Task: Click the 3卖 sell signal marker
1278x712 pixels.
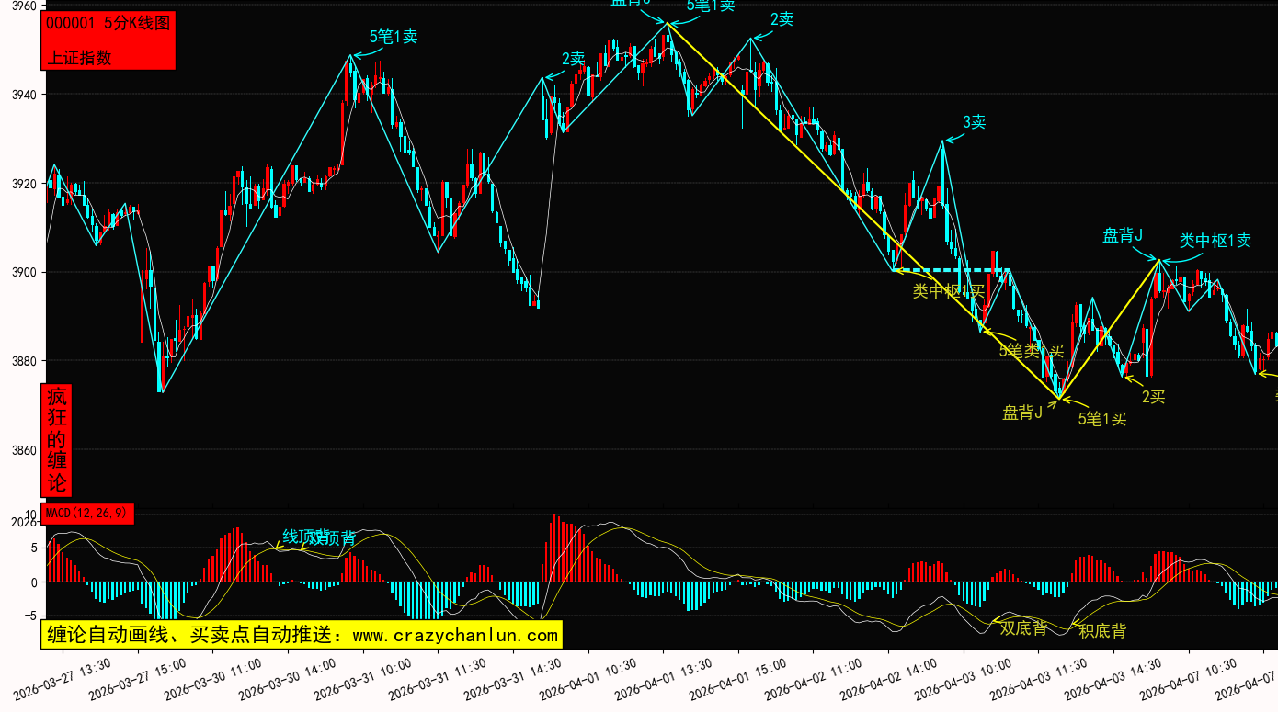Action: 974,122
